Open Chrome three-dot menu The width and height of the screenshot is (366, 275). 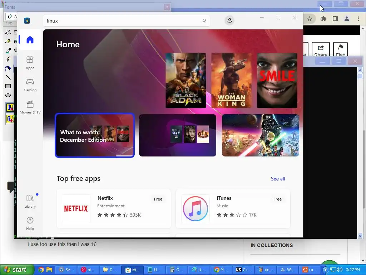(358, 19)
